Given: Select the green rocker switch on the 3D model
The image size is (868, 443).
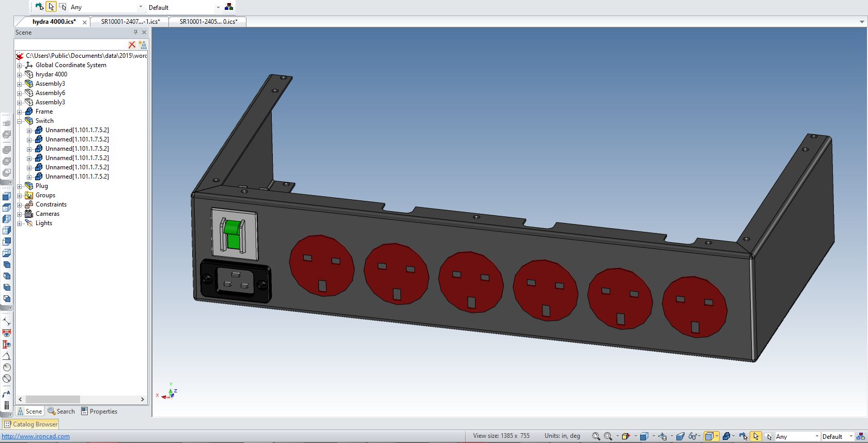Looking at the screenshot, I should click(234, 235).
